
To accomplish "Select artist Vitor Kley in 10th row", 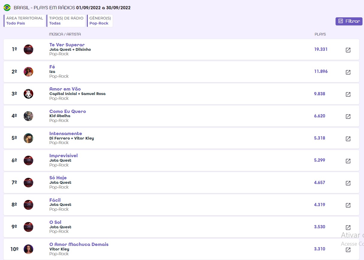I will [59, 249].
